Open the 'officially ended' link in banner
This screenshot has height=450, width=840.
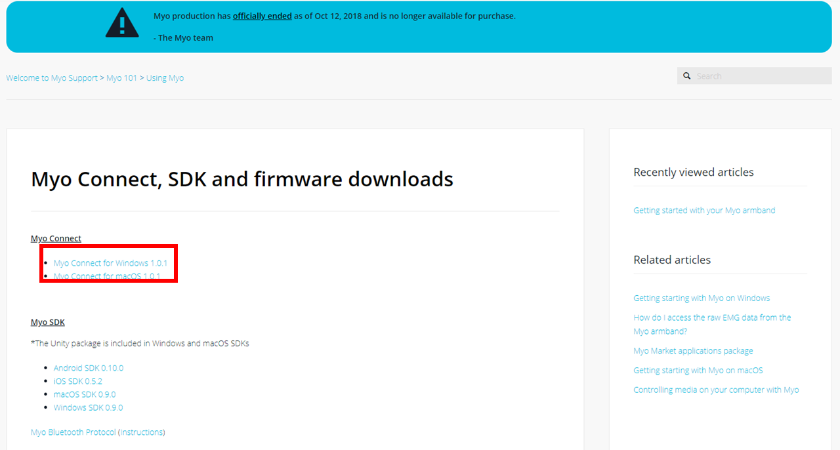262,16
